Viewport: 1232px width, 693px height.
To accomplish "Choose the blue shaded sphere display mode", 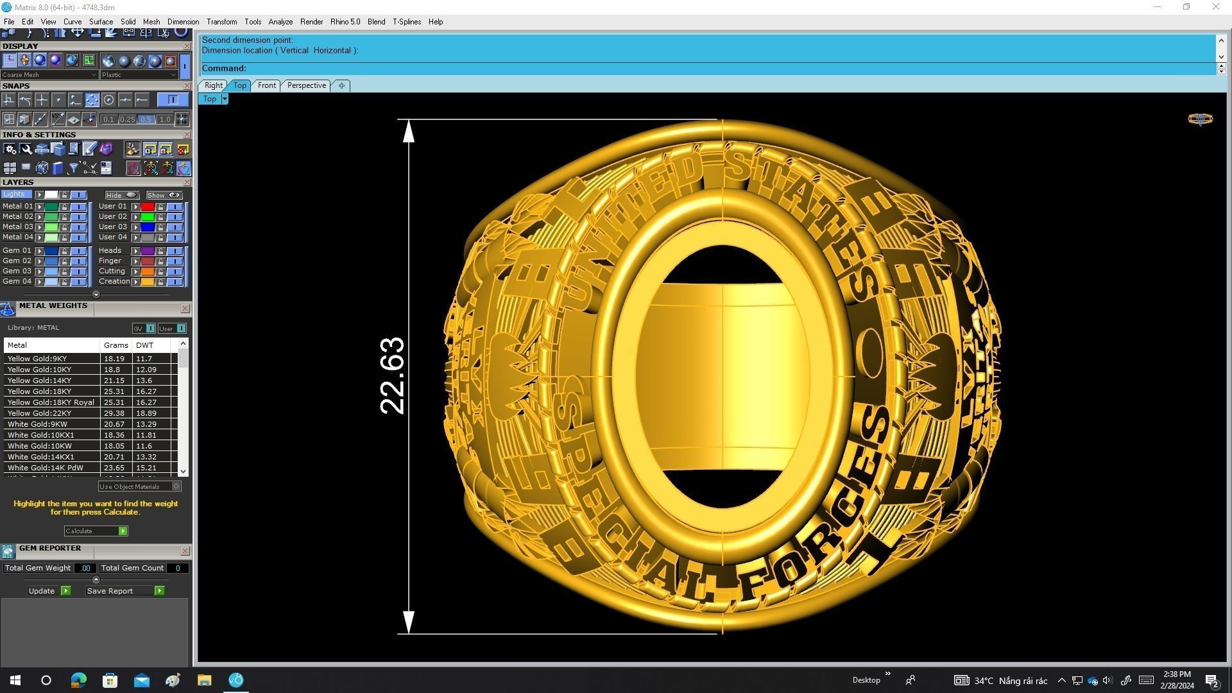I will [40, 60].
